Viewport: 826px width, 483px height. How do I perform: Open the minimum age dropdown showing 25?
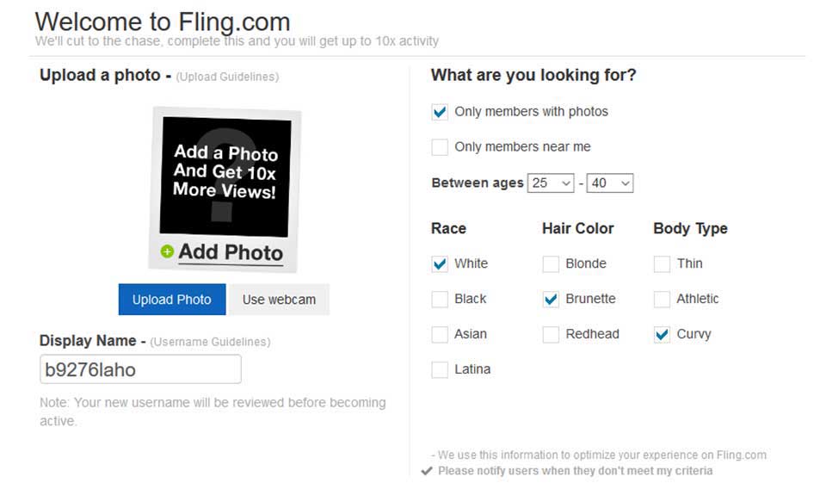pos(552,183)
